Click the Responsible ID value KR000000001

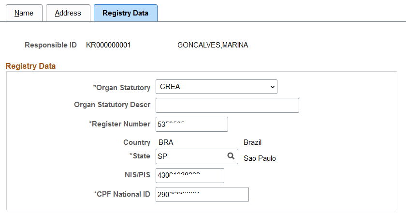[108, 45]
